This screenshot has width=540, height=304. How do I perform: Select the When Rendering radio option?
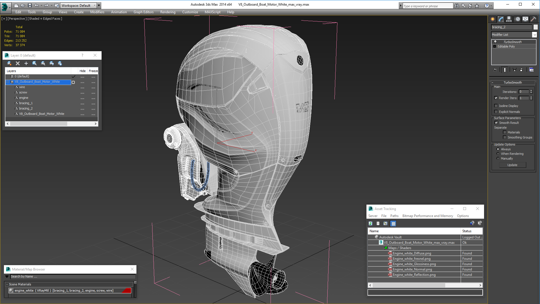pyautogui.click(x=498, y=154)
